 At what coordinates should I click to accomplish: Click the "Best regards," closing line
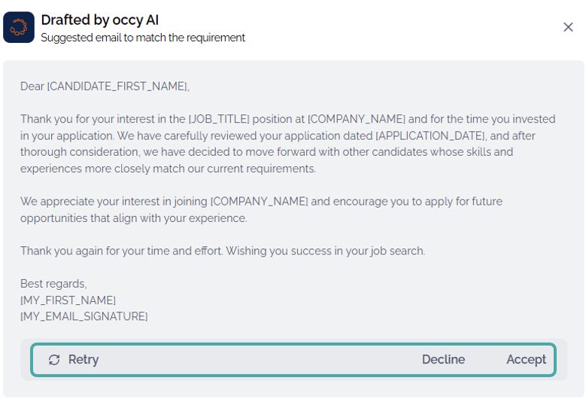[53, 284]
